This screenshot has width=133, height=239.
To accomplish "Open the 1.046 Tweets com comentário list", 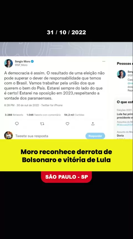I will click(44, 115).
